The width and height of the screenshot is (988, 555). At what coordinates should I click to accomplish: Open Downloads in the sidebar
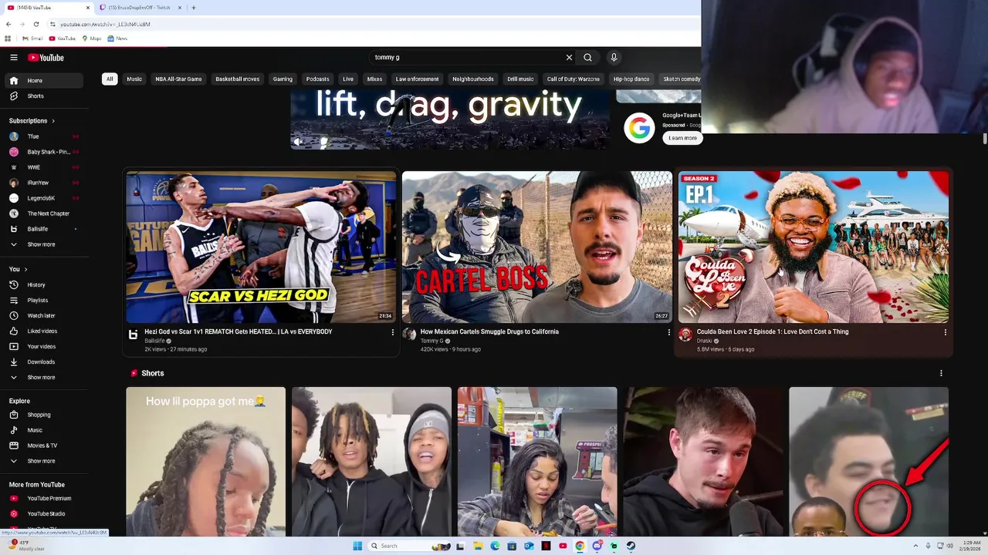coord(43,362)
